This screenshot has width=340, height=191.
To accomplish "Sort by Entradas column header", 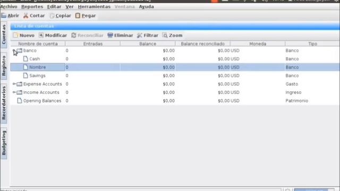I will point(93,44).
